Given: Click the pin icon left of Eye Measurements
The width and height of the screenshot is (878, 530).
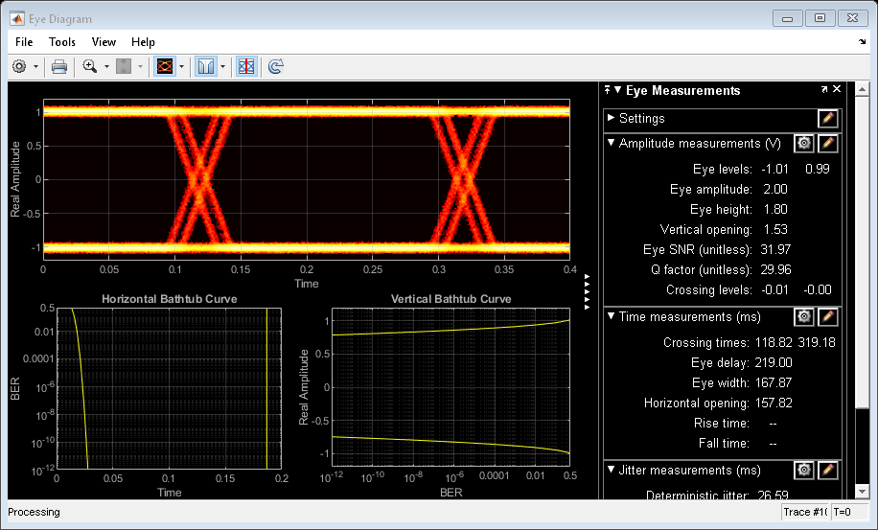Looking at the screenshot, I should [x=608, y=89].
